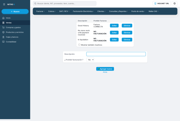Click the search magnifier icon
Image resolution: width=180 pixels, height=121 pixels.
tap(35, 3)
